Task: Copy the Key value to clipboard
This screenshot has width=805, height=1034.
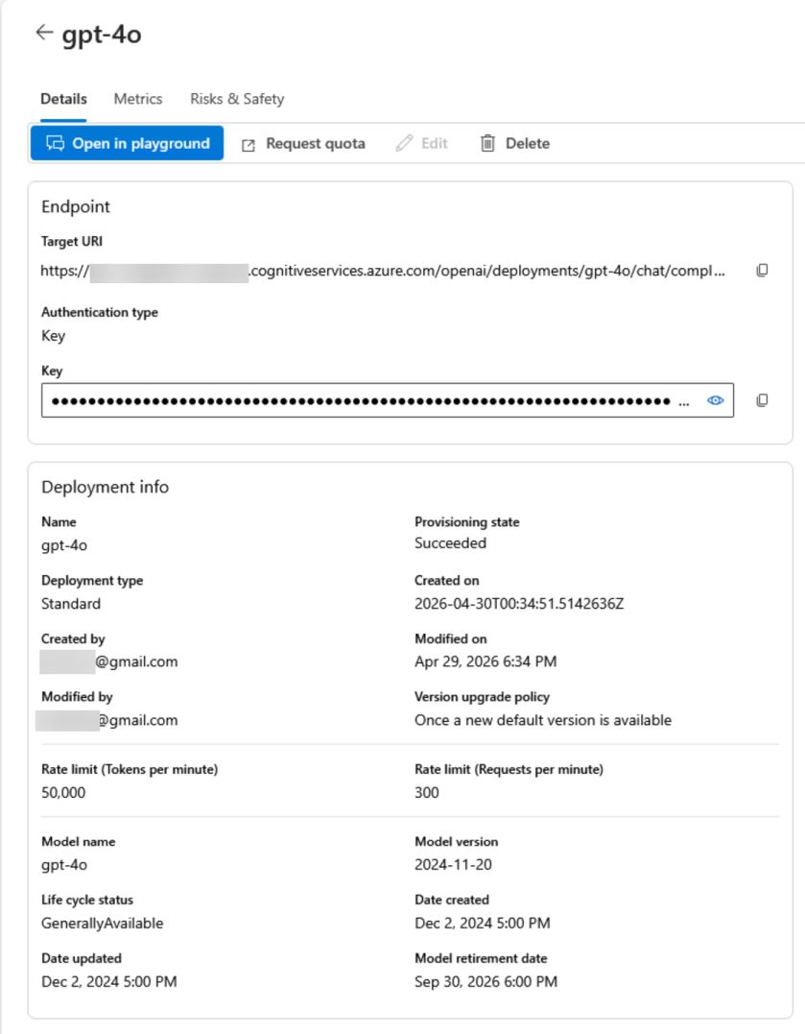Action: point(762,400)
